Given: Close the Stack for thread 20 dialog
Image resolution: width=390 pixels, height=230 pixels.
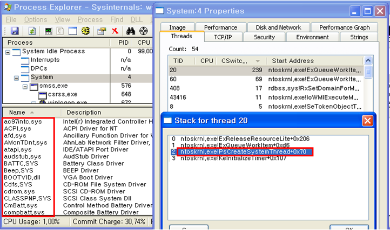Looking at the screenshot, I should coord(367,121).
